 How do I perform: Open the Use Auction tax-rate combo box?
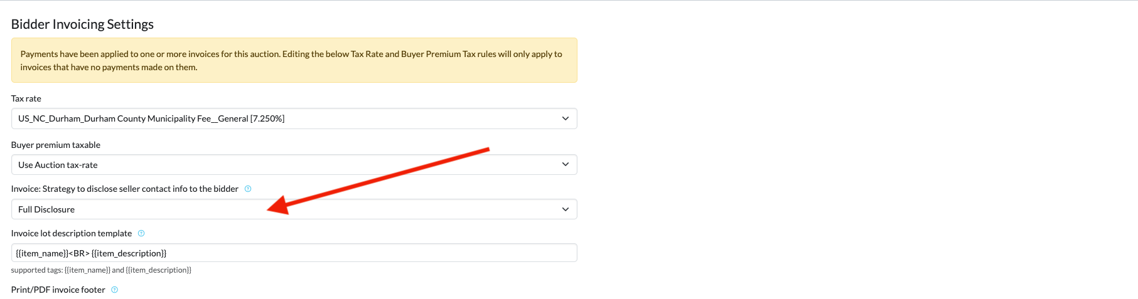pos(294,164)
